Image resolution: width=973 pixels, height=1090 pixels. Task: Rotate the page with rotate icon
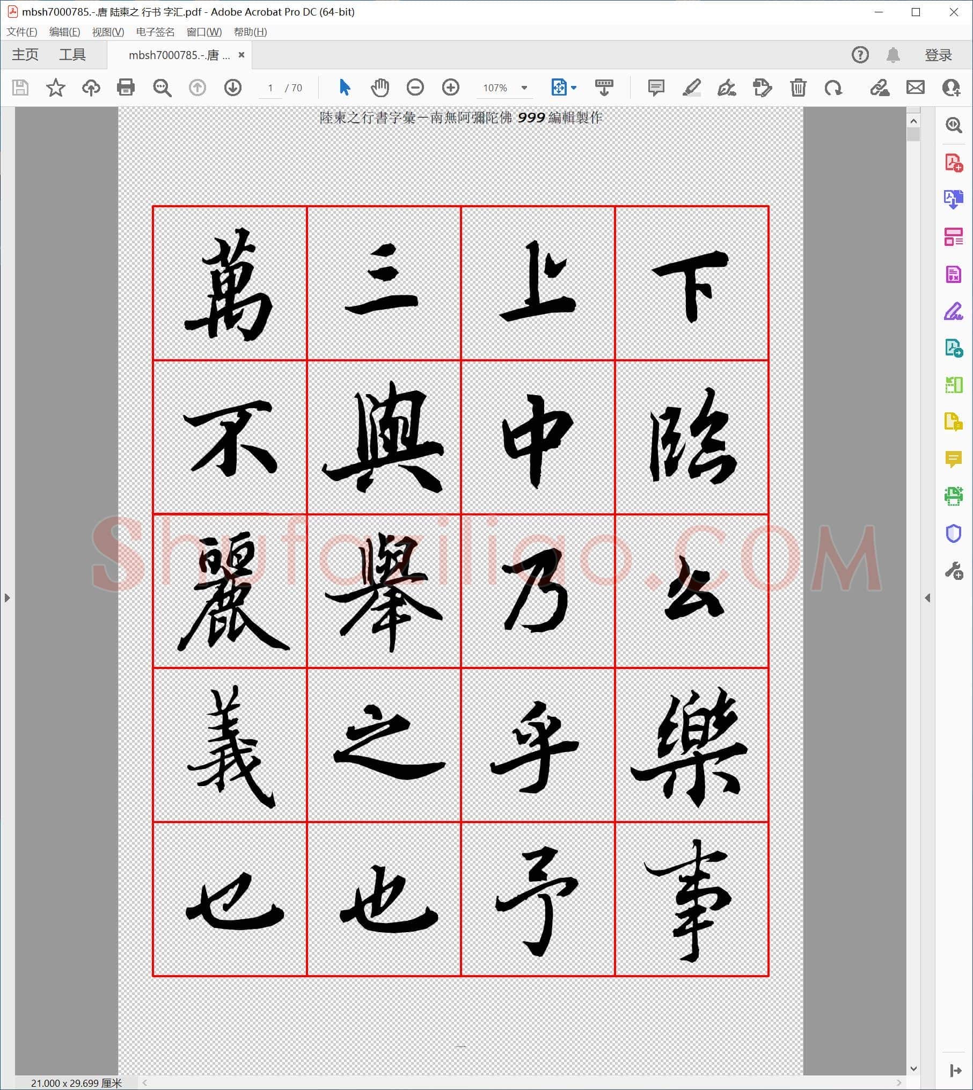(833, 88)
